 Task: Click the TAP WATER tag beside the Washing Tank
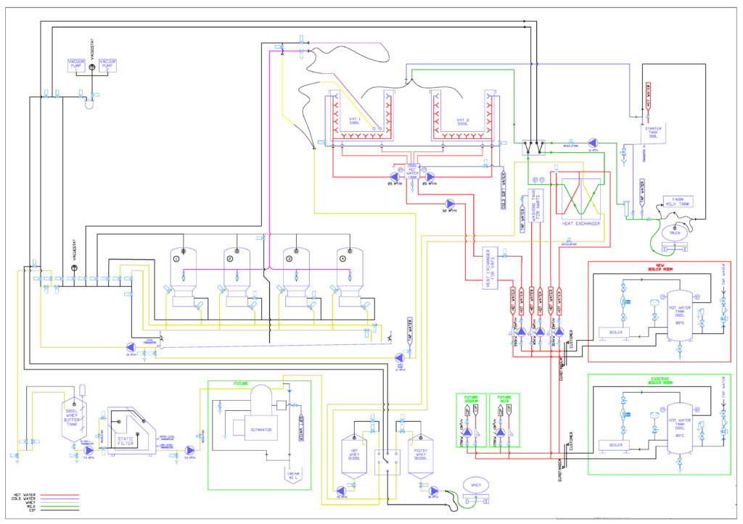point(523,219)
